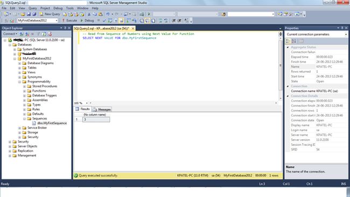Click the Find text combo box
The image size is (350, 197).
tap(251, 14)
